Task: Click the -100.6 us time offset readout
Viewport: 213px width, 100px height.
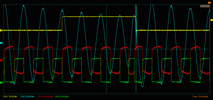Action: pyautogui.click(x=205, y=6)
